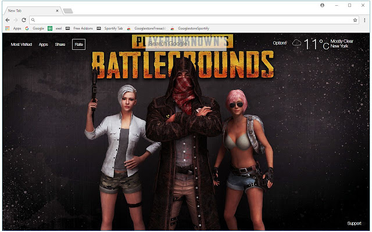Screen dimensions: 372x232
Task: Open the GooglestoreSportify bookmark
Action: [190, 28]
